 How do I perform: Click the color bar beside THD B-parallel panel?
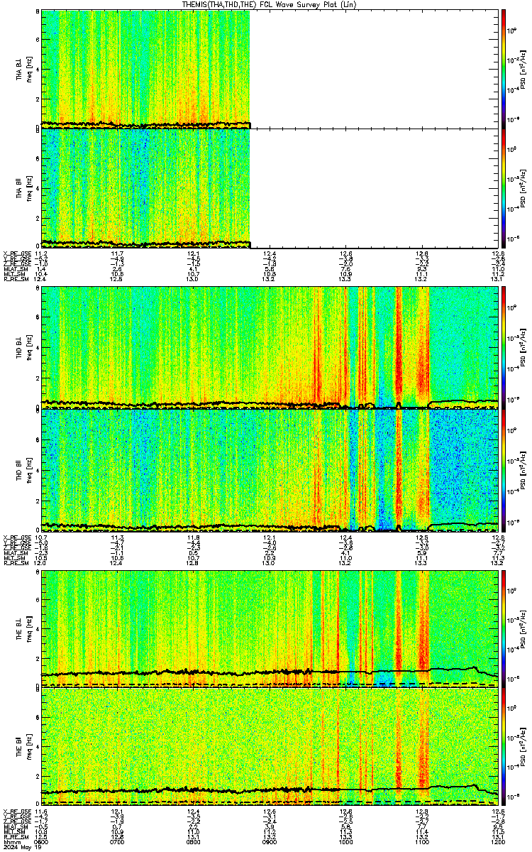[504, 470]
